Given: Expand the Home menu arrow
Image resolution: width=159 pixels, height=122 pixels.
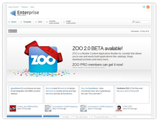Looking at the screenshot, I should (9, 22).
